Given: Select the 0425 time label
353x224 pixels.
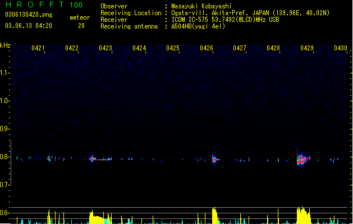Looking at the screenshot, I should (x=173, y=48).
